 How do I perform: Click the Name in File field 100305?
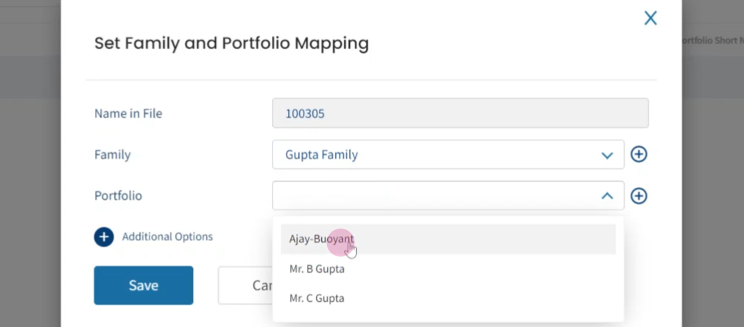click(460, 113)
